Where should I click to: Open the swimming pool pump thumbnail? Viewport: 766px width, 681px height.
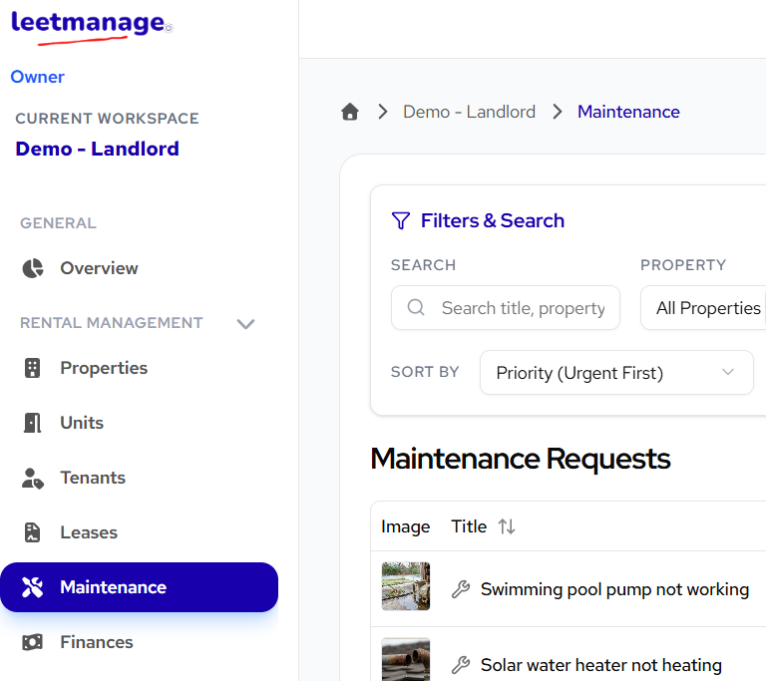(406, 586)
